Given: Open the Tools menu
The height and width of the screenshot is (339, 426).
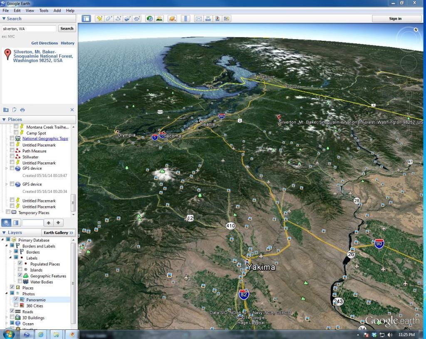Looking at the screenshot, I should click(x=44, y=10).
